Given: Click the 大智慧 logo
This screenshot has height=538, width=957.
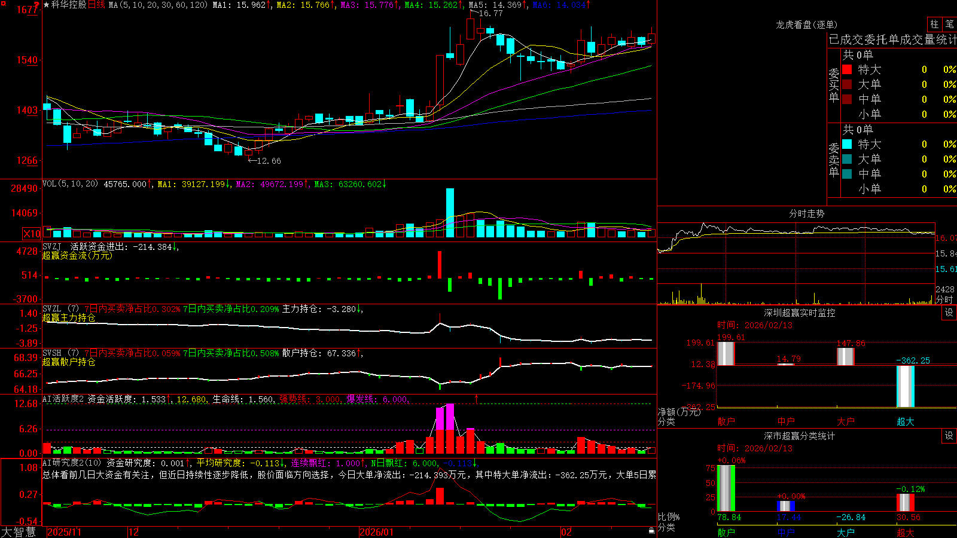Looking at the screenshot, I should [x=19, y=532].
